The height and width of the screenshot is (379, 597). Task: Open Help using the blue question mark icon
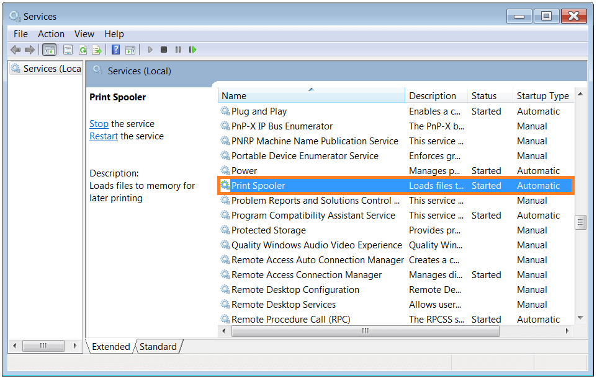click(115, 50)
